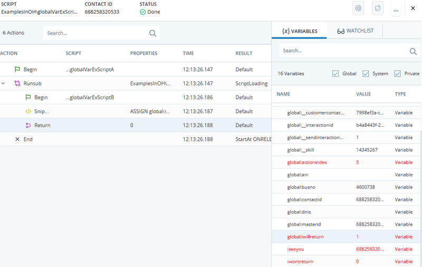The width and height of the screenshot is (422, 267).
Task: Sort variables by Name column header
Action: pyautogui.click(x=283, y=94)
